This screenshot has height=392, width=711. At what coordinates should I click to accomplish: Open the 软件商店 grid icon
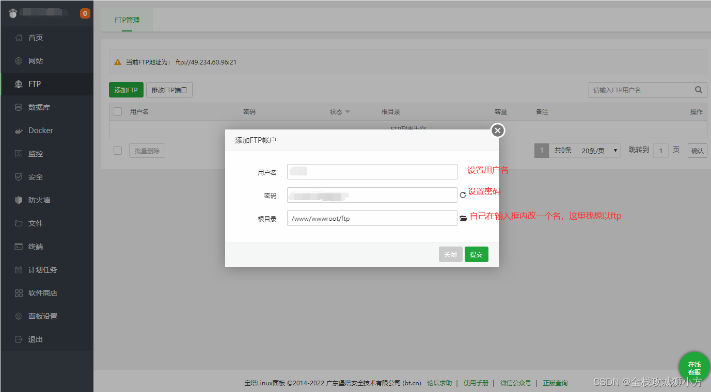(19, 293)
